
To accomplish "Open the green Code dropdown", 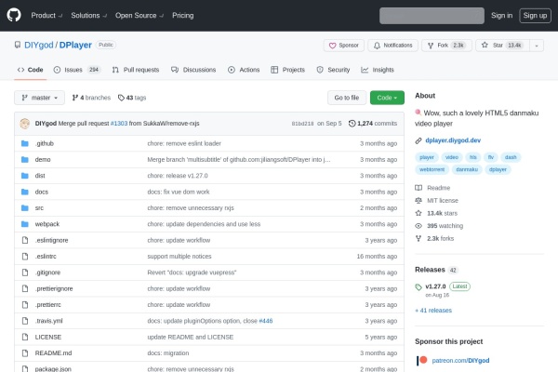I will click(x=387, y=98).
